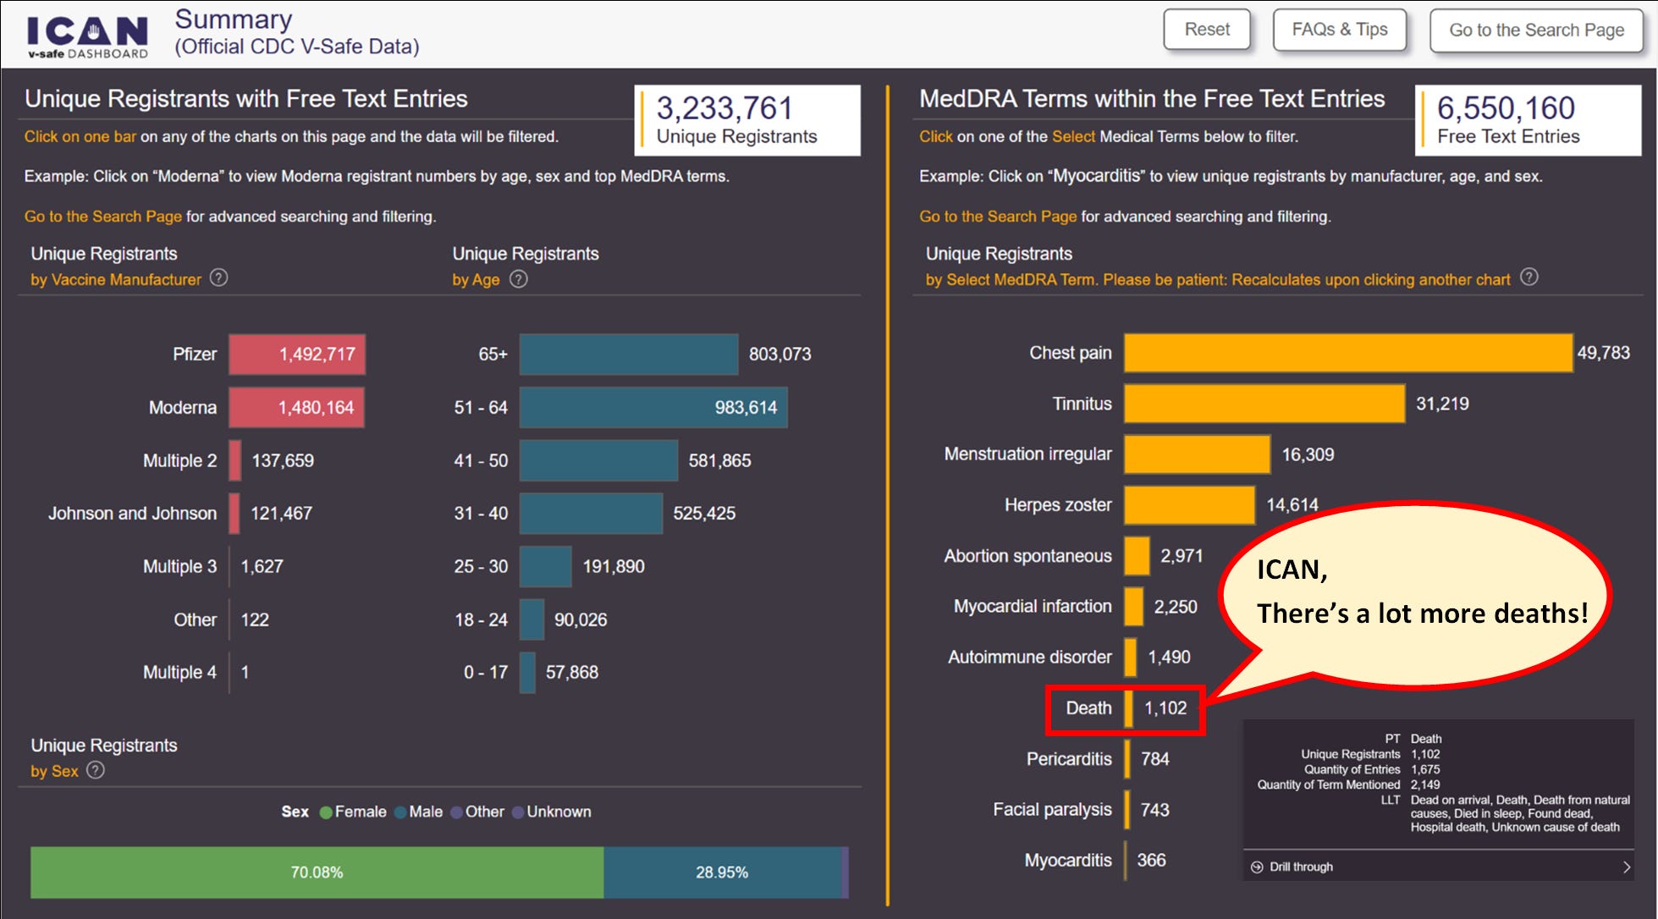
Task: Select the 31 - 40 age bar
Action: 591,513
